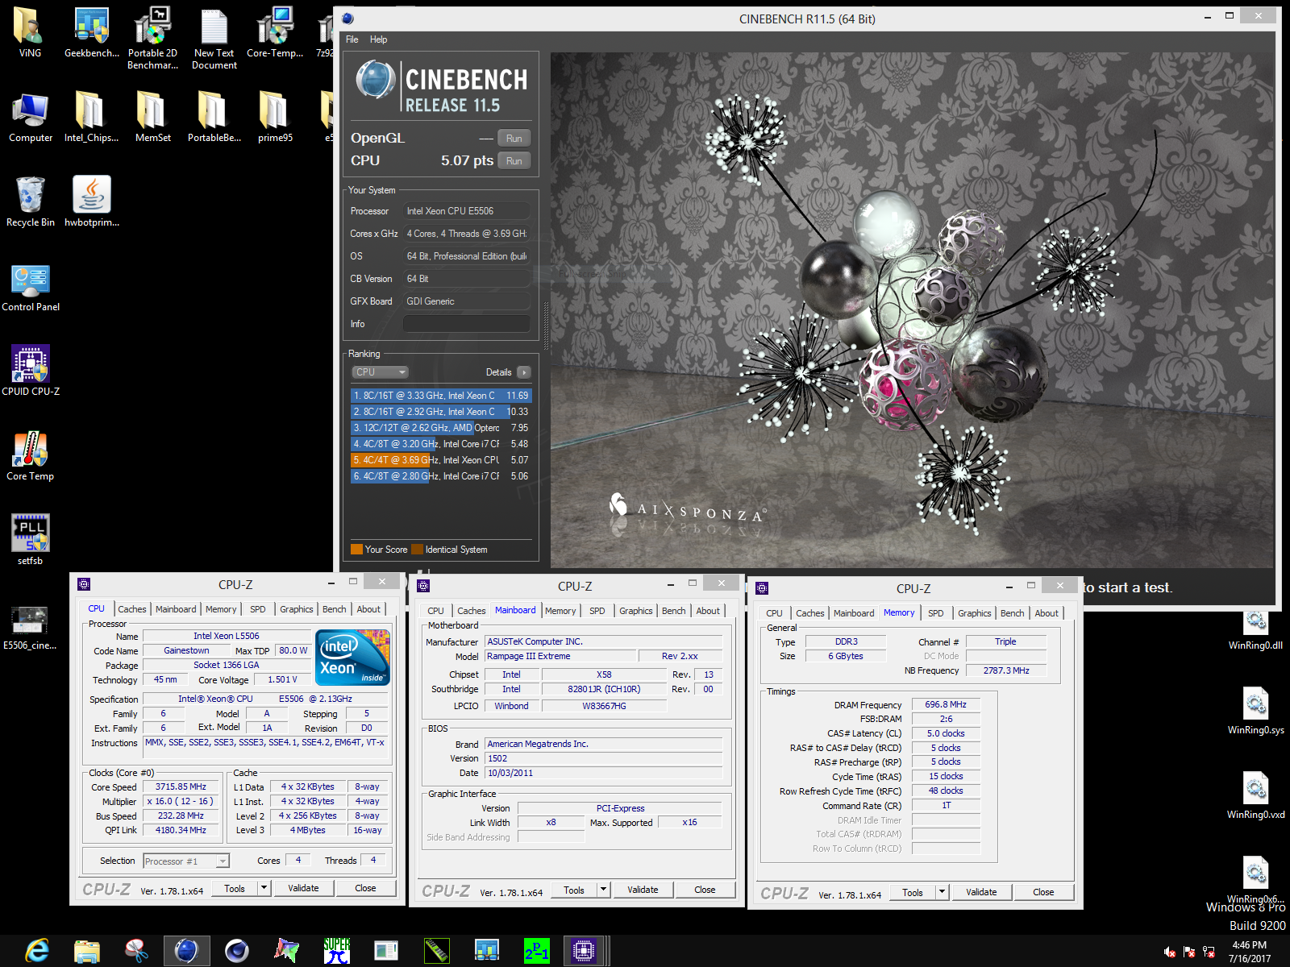Click the Your Score orange legend swatch

[356, 550]
